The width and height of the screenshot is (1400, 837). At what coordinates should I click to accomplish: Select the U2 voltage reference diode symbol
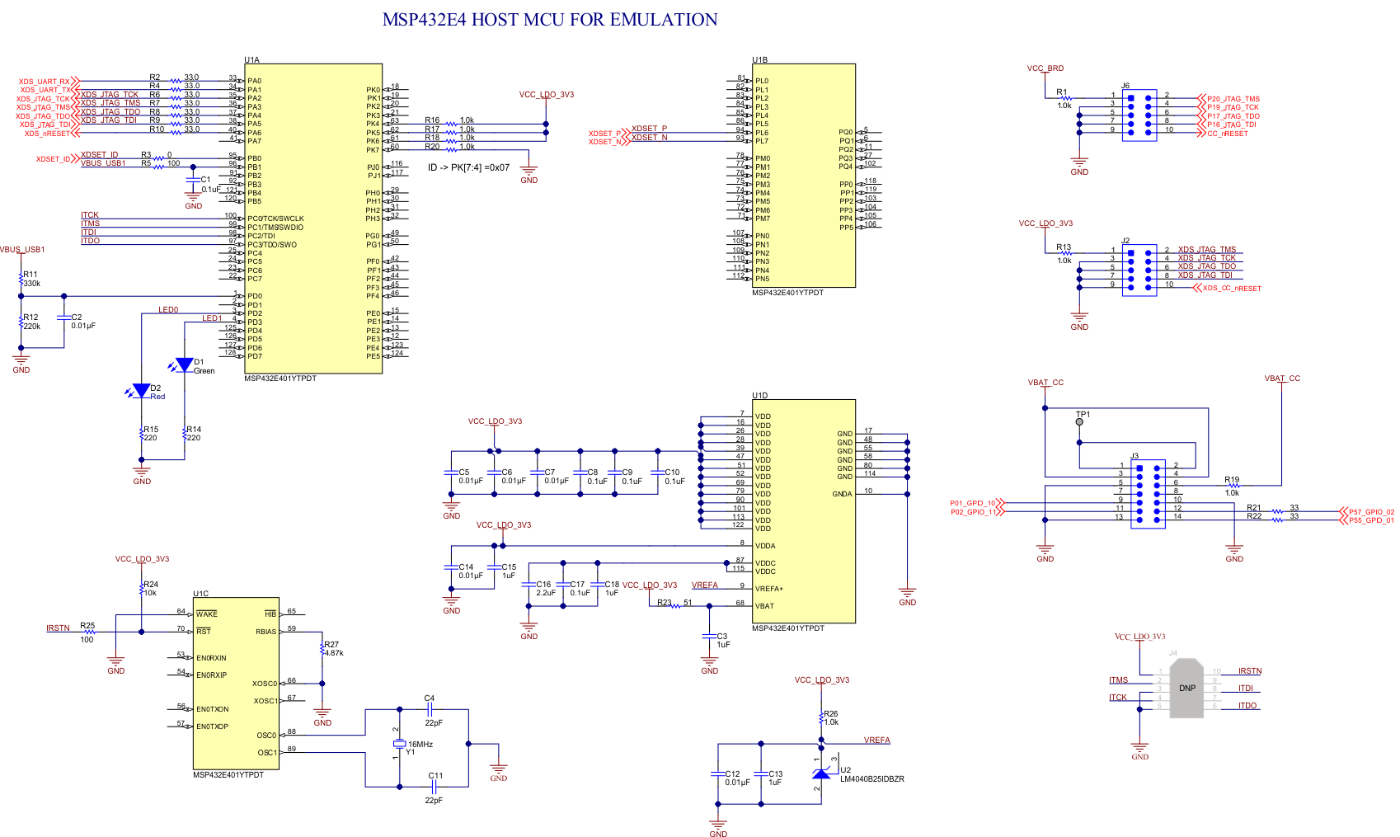[821, 773]
